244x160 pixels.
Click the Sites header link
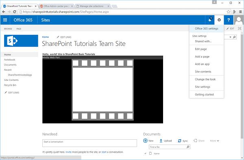[x=46, y=20]
